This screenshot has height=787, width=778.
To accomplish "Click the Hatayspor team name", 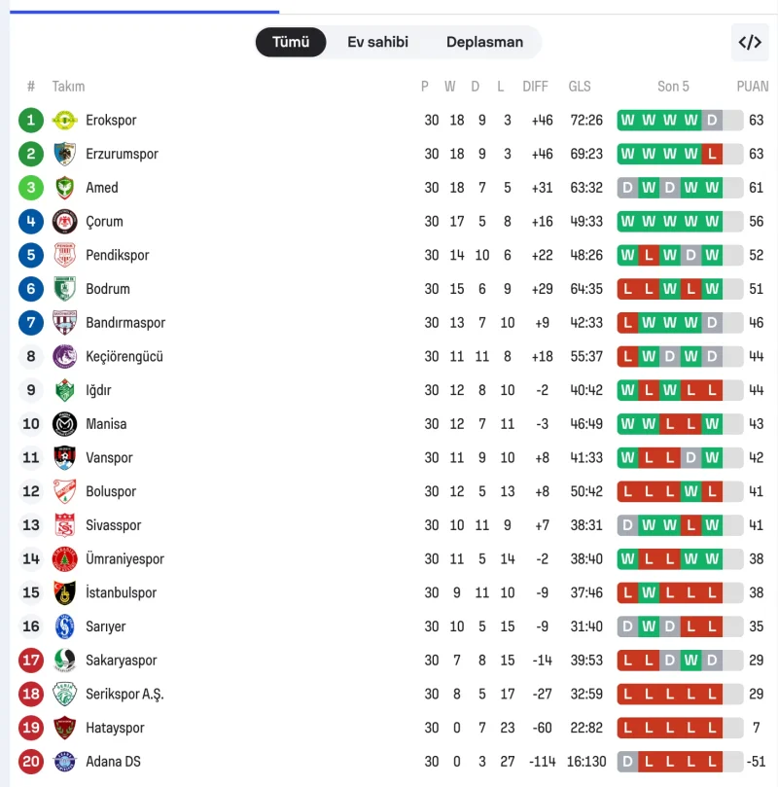I will pos(115,728).
